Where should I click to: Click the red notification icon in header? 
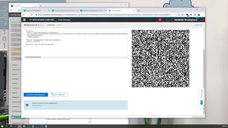(x=160, y=20)
